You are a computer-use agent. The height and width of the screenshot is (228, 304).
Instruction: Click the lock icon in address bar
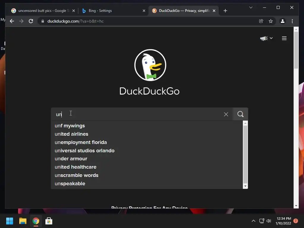click(x=43, y=21)
